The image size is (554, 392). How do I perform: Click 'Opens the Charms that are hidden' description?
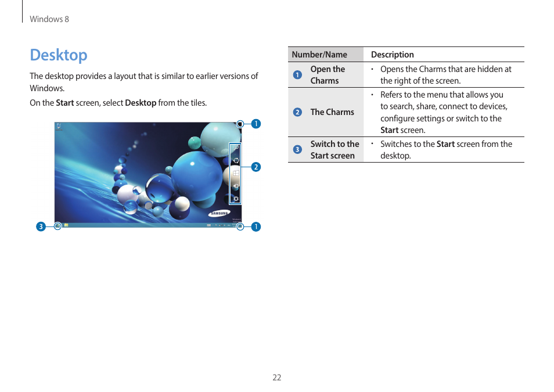(x=446, y=75)
